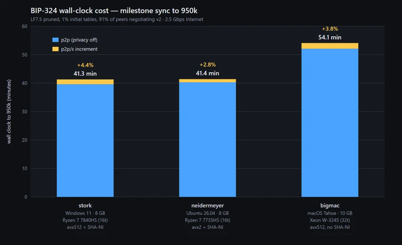Click the "Ryzen 7 7840HS (16t)" spec line
The width and height of the screenshot is (402, 245).
85,220
